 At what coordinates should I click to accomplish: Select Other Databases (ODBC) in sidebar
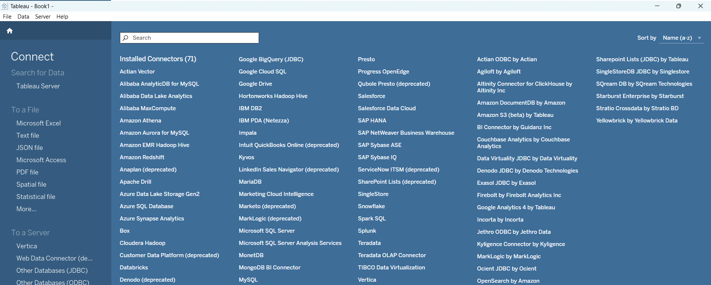(x=53, y=282)
